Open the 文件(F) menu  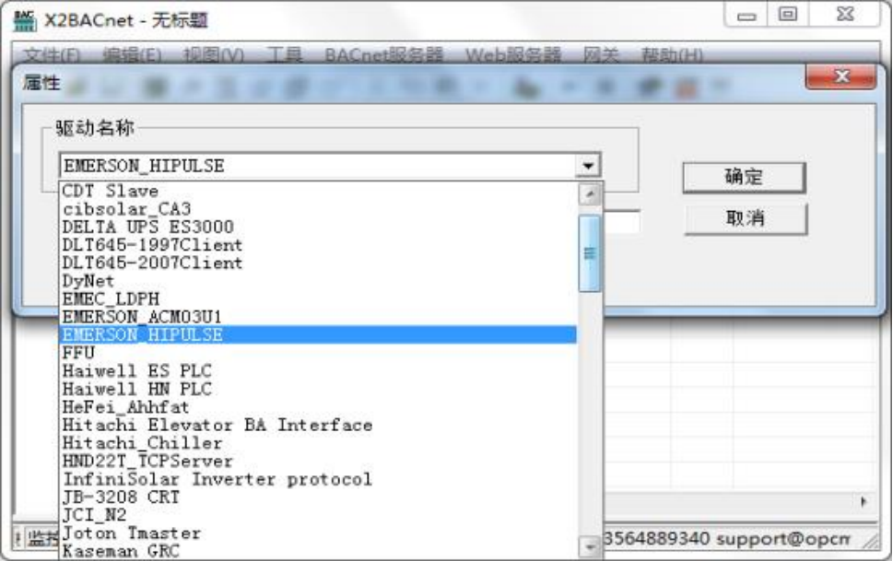pos(52,55)
